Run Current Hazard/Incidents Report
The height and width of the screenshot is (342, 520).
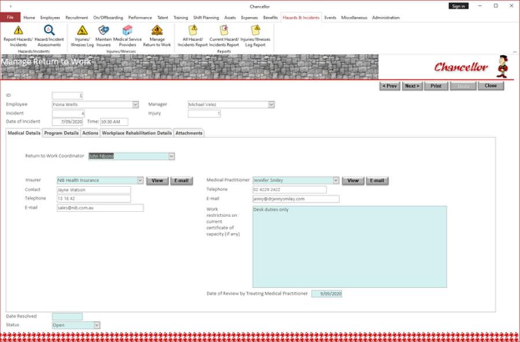[x=224, y=36]
